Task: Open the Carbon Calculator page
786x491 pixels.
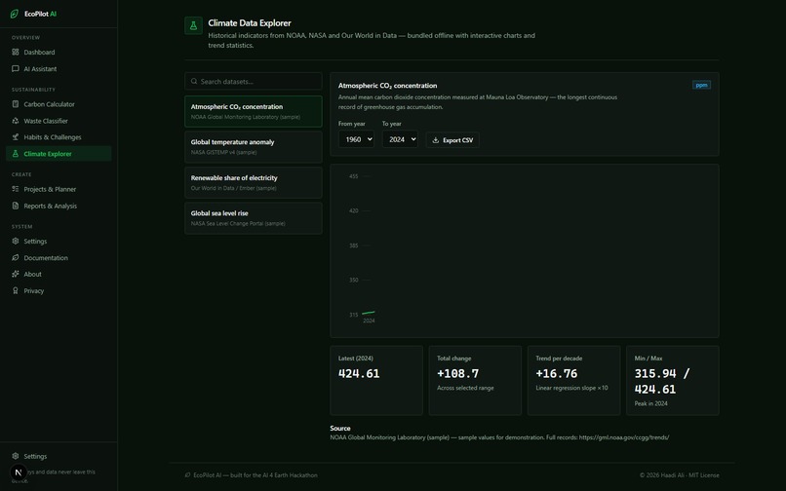Action: point(59,104)
